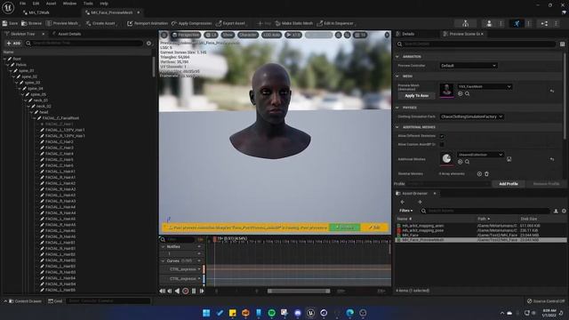The height and width of the screenshot is (320, 569).
Task: Open the playback speed x1.0 menu
Action: [x=293, y=35]
